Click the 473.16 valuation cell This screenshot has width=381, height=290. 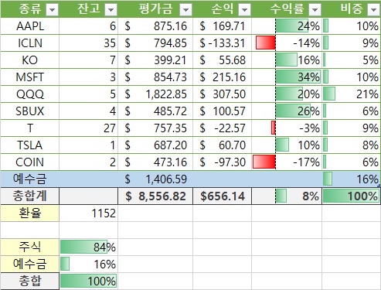click(x=155, y=162)
